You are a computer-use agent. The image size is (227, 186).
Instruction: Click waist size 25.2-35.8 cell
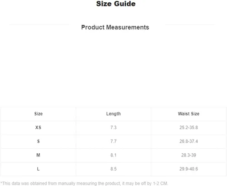tap(188, 127)
